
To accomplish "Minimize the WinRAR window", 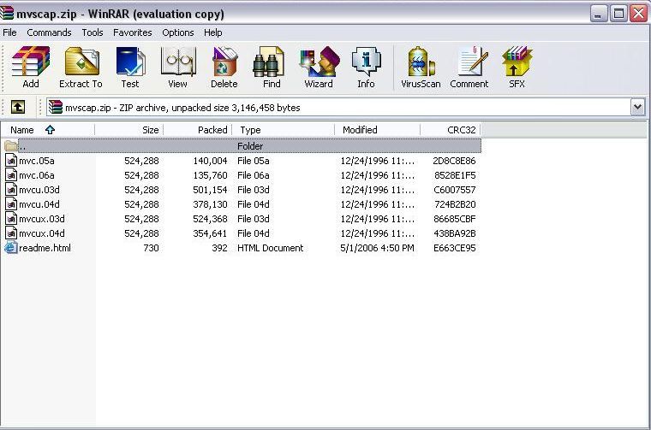I will coord(599,14).
